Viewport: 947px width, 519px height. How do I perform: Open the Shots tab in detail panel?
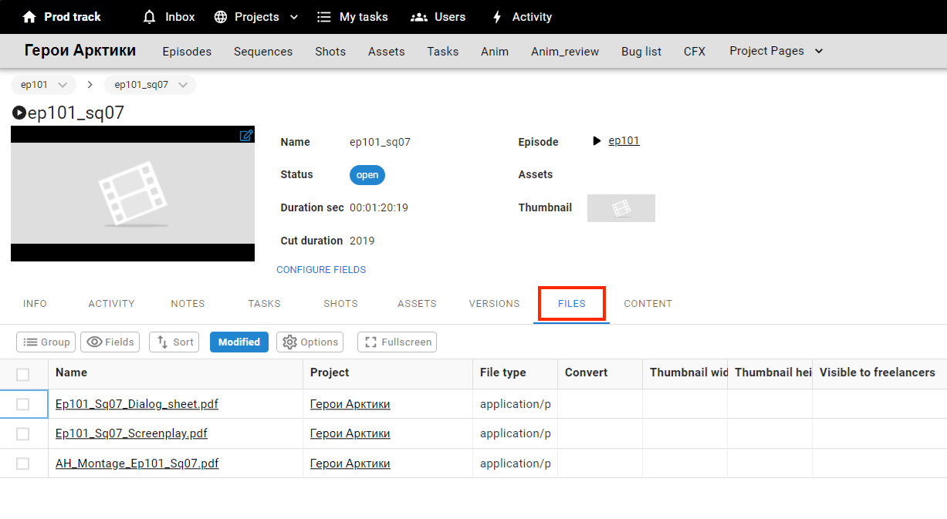click(x=340, y=304)
